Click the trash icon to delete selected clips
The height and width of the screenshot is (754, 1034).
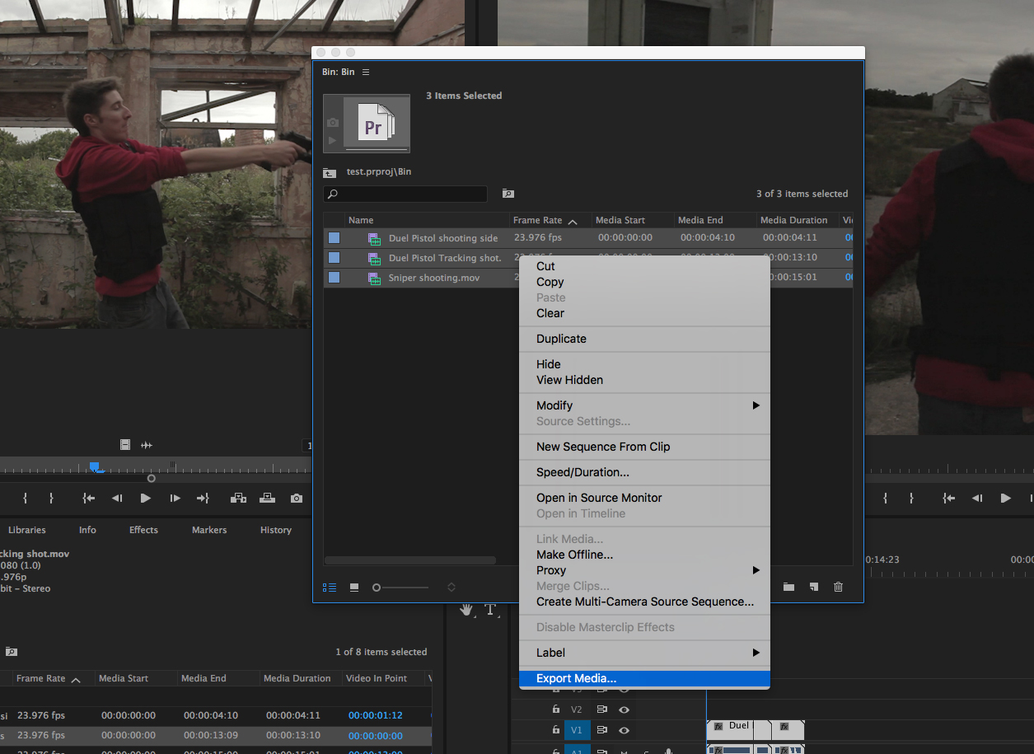coord(838,587)
